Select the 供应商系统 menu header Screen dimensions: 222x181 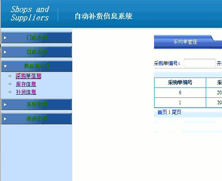(x=37, y=66)
